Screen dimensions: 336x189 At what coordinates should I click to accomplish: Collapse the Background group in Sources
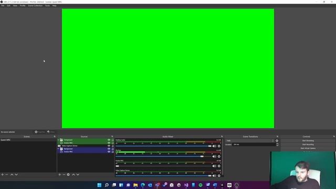point(58,149)
